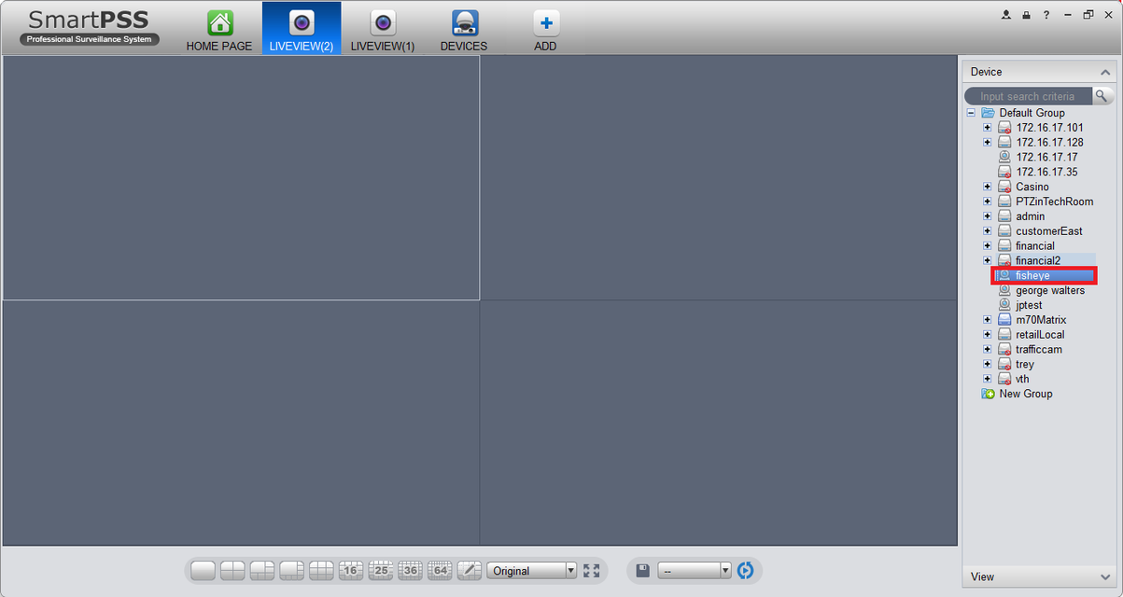Open the custom layout edit icon
This screenshot has height=597, width=1123.
[470, 571]
